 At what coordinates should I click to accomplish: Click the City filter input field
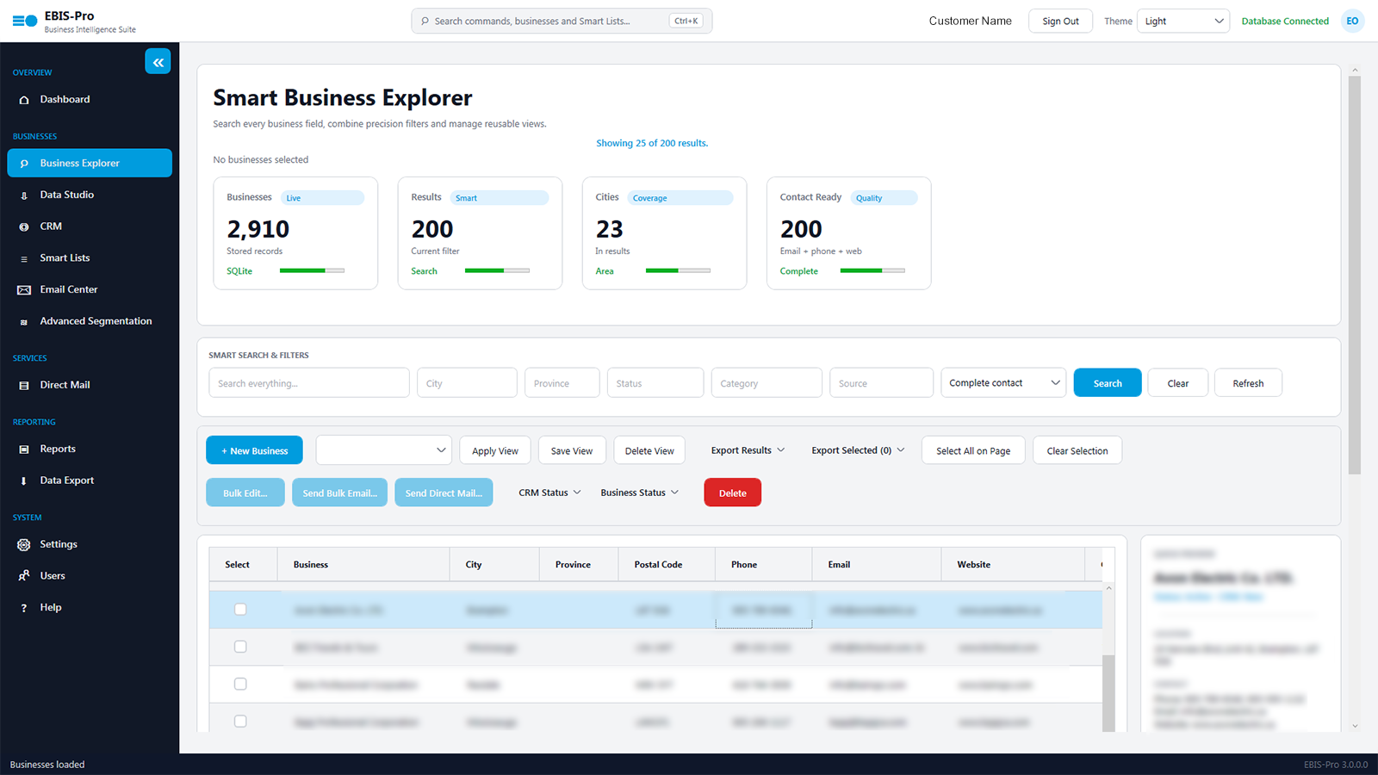467,382
